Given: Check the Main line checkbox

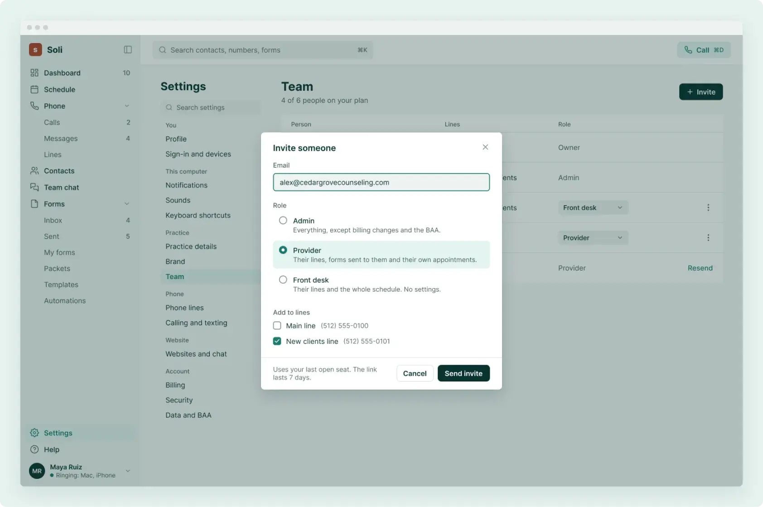Looking at the screenshot, I should 277,326.
